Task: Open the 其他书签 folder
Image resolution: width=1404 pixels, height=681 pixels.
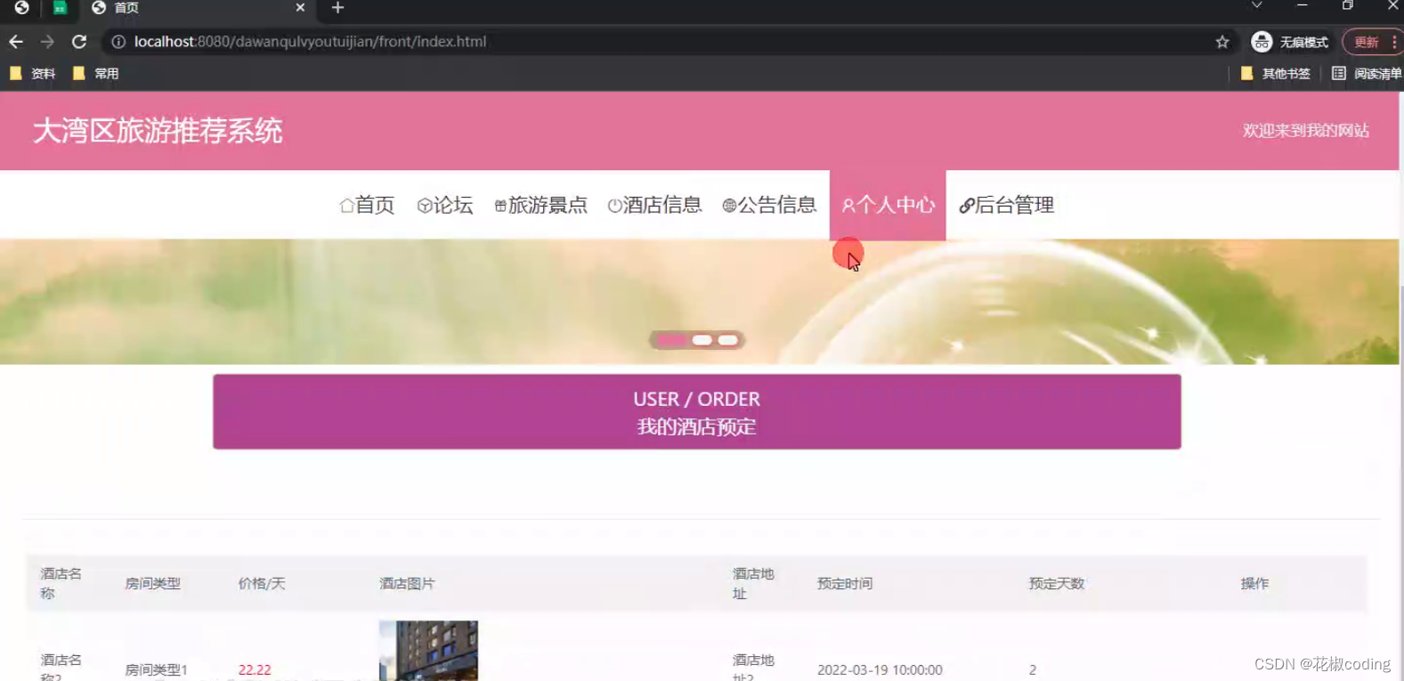Action: (1276, 74)
